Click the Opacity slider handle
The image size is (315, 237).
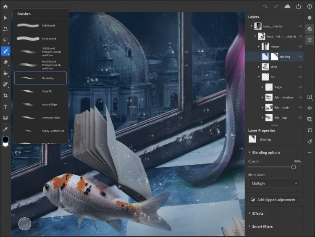[294, 167]
